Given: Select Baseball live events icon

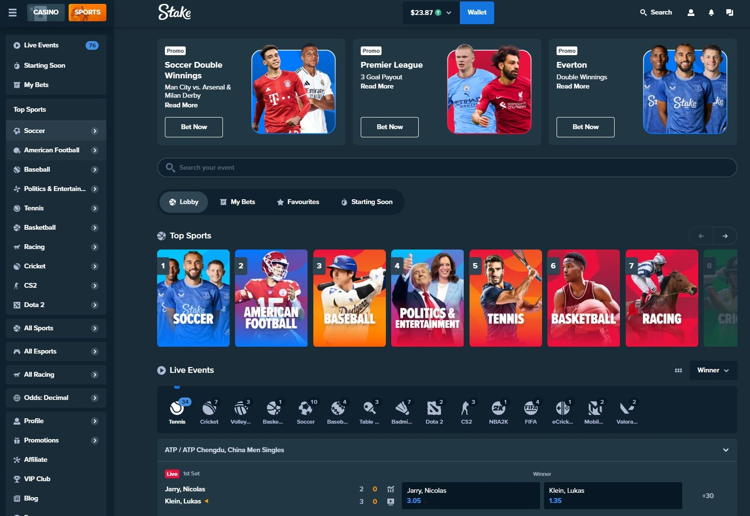Looking at the screenshot, I should (x=338, y=412).
